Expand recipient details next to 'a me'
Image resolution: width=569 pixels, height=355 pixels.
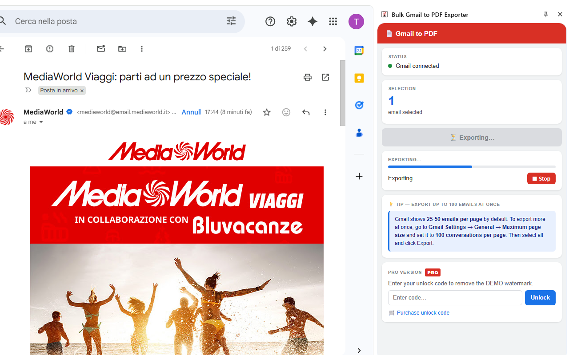(x=41, y=122)
